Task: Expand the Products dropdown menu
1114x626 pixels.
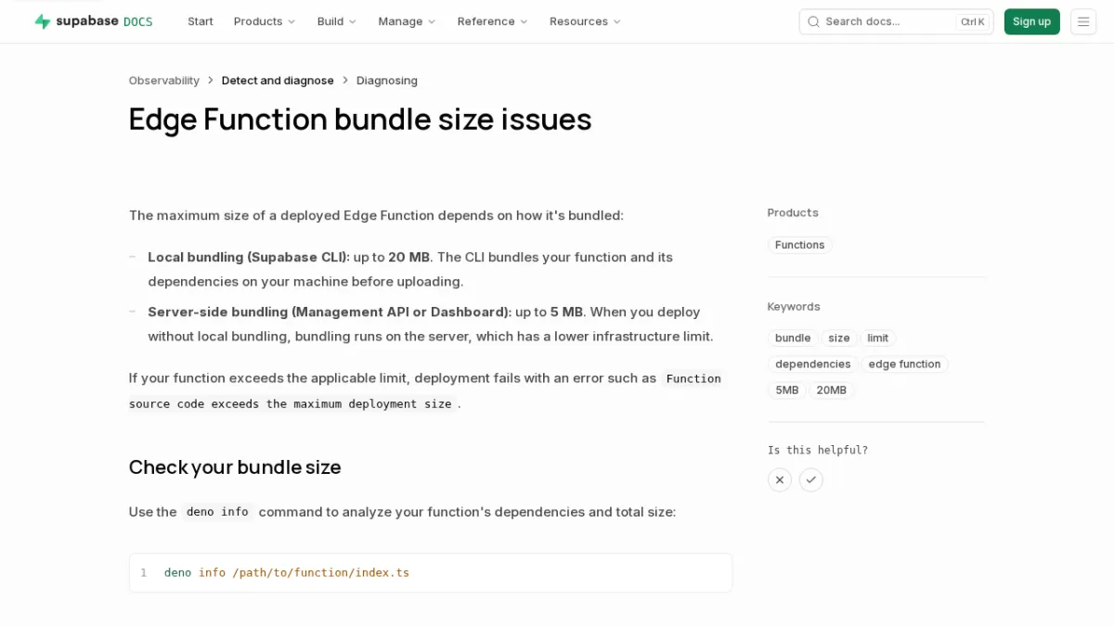Action: (x=265, y=21)
